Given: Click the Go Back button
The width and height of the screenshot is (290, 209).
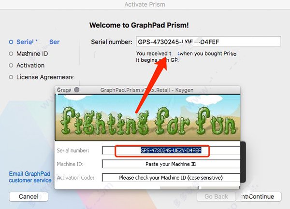Looking at the screenshot, I should coord(216,196).
